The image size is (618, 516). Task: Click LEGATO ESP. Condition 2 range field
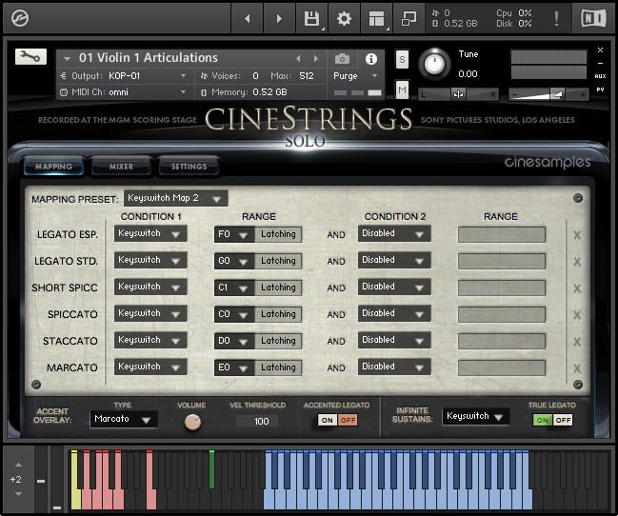(502, 234)
